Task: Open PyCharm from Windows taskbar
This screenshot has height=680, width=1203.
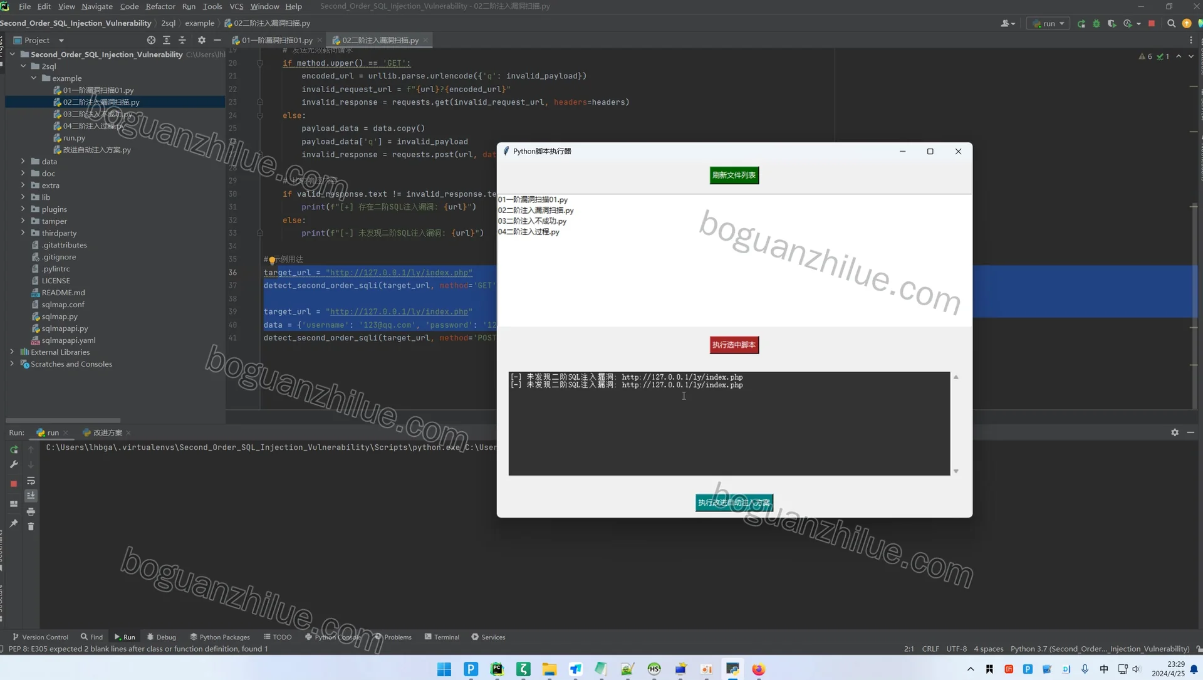Action: [x=497, y=669]
